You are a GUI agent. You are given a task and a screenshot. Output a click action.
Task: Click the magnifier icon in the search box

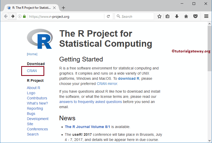click(x=118, y=16)
